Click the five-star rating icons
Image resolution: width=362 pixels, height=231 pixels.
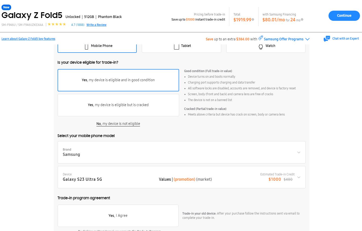click(x=57, y=24)
